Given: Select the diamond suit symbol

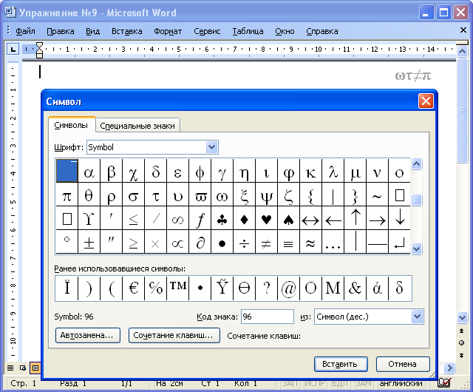Looking at the screenshot, I should tap(245, 218).
